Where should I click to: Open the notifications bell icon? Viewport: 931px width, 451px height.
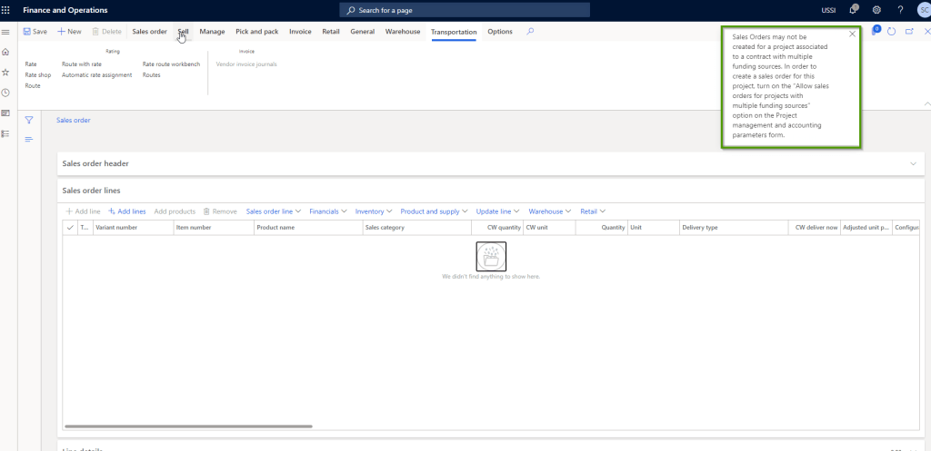pos(853,10)
